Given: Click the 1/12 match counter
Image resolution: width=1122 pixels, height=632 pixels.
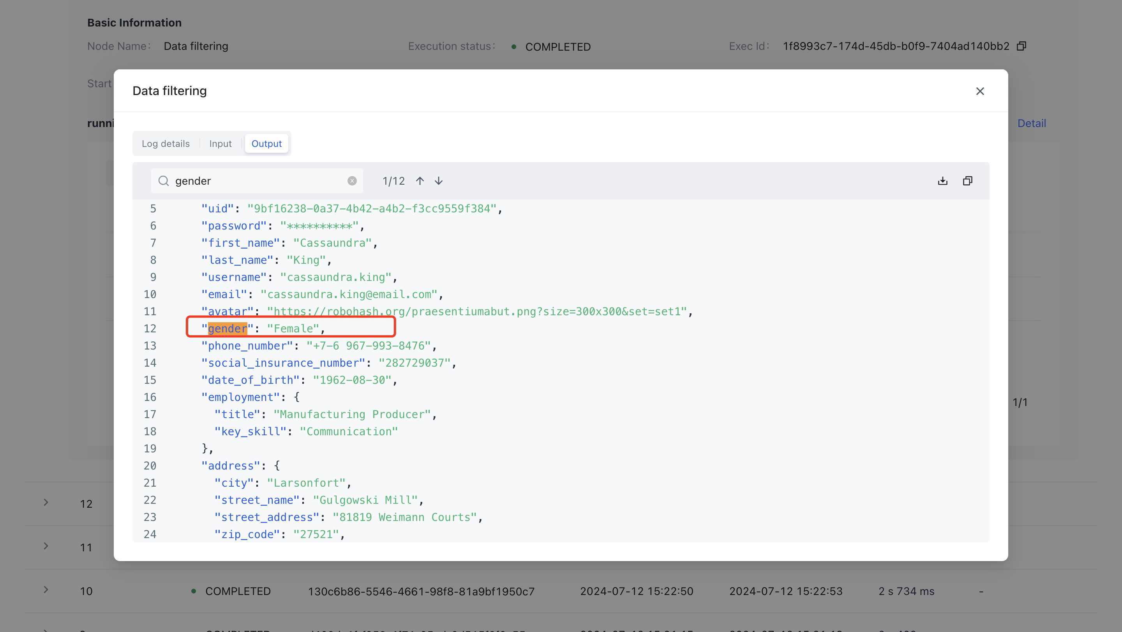Looking at the screenshot, I should coord(393,181).
